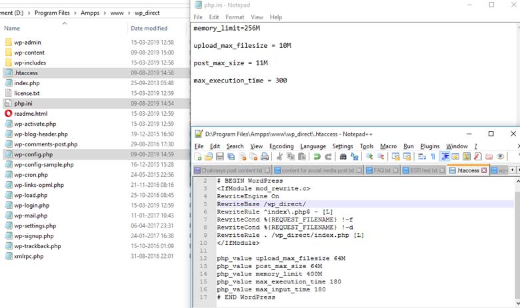
Task: Click the Cut scissors icon in Notepad++
Action: coord(279,156)
